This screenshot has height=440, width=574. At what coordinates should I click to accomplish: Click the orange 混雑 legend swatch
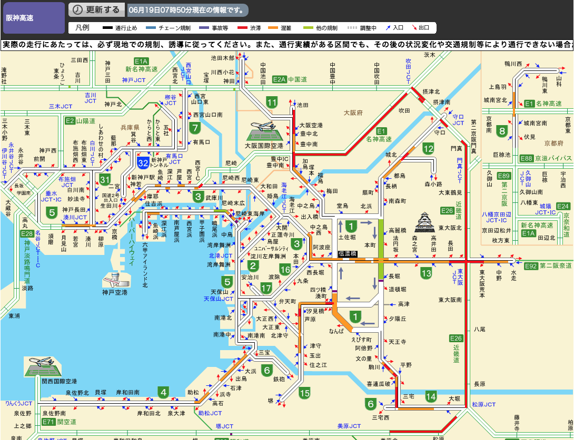point(273,27)
